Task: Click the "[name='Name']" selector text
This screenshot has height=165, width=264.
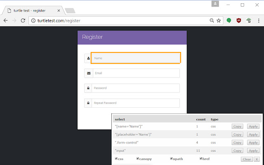Action: pyautogui.click(x=129, y=127)
